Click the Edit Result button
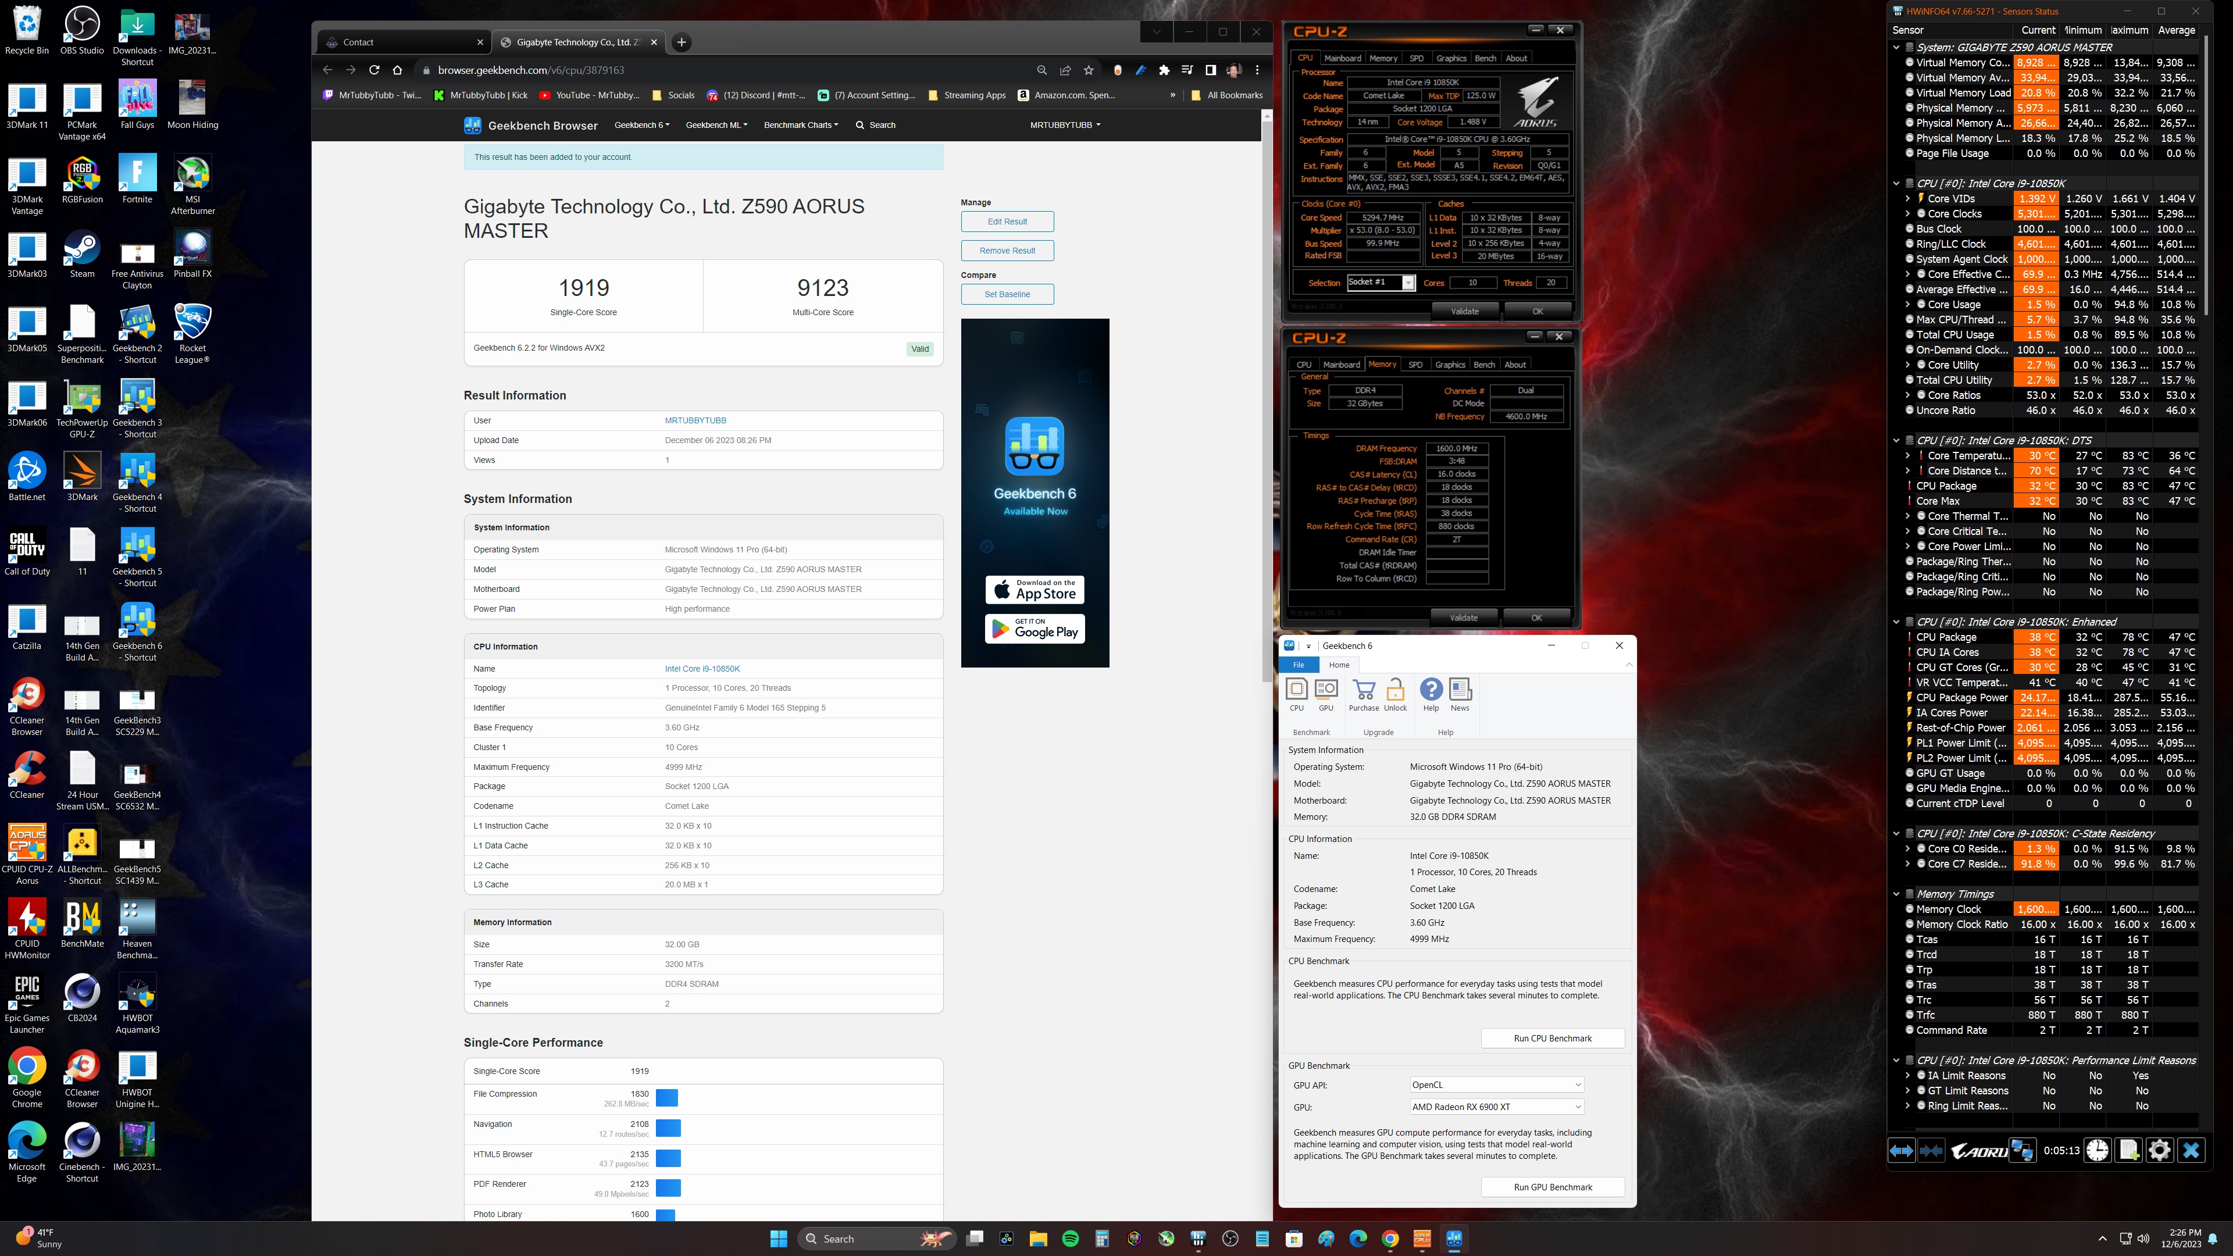Viewport: 2233px width, 1256px height. tap(1007, 222)
